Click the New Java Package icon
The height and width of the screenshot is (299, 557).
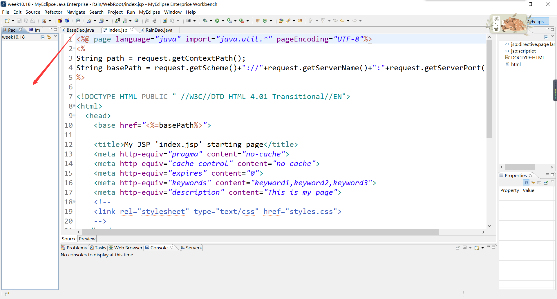point(258,21)
